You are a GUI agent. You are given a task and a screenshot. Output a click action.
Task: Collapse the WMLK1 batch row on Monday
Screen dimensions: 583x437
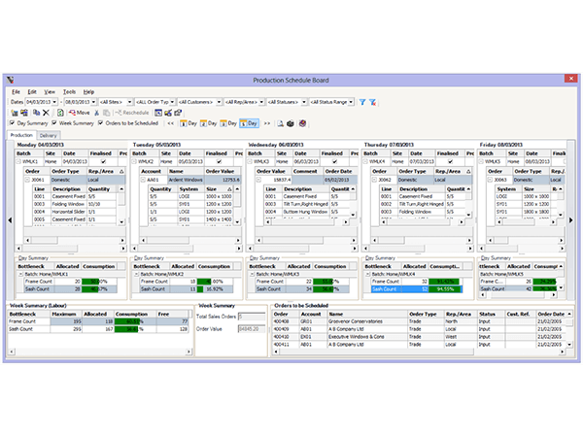point(17,162)
